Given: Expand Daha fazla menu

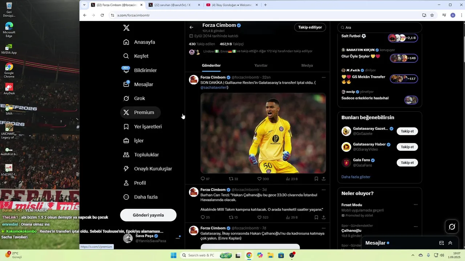Looking at the screenshot, I should point(141,197).
